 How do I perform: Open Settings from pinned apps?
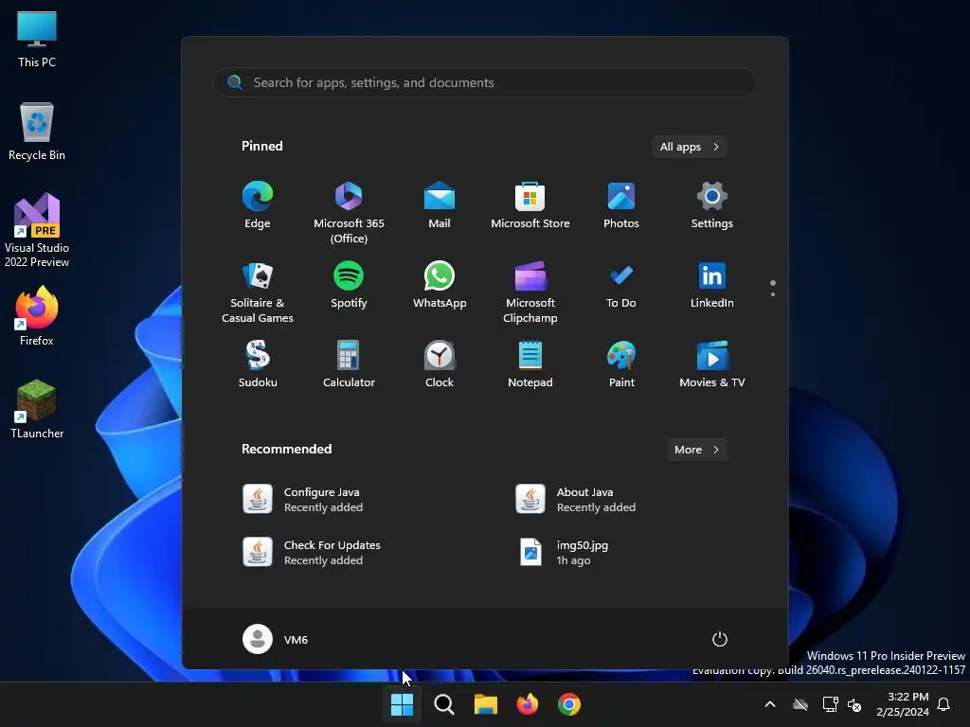(x=712, y=205)
